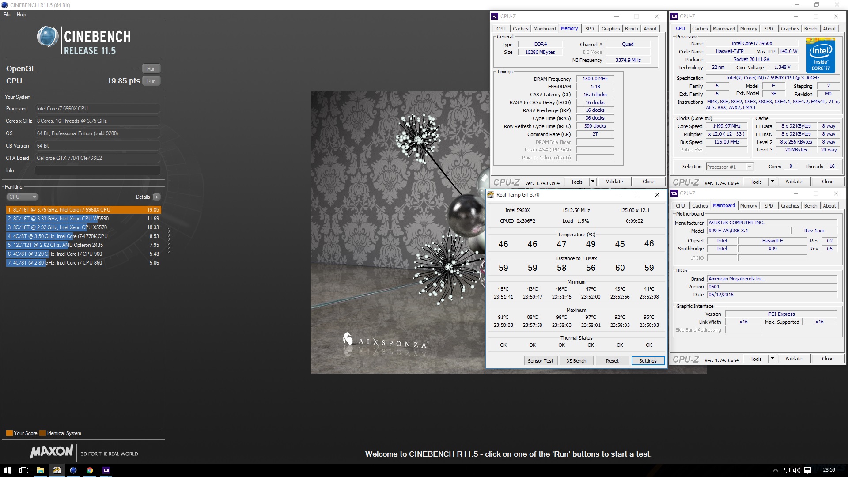Click Validate in Mainboard CPU-Z window
The width and height of the screenshot is (848, 477).
[x=794, y=359]
